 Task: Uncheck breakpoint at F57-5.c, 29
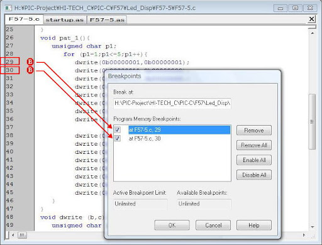click(x=118, y=129)
